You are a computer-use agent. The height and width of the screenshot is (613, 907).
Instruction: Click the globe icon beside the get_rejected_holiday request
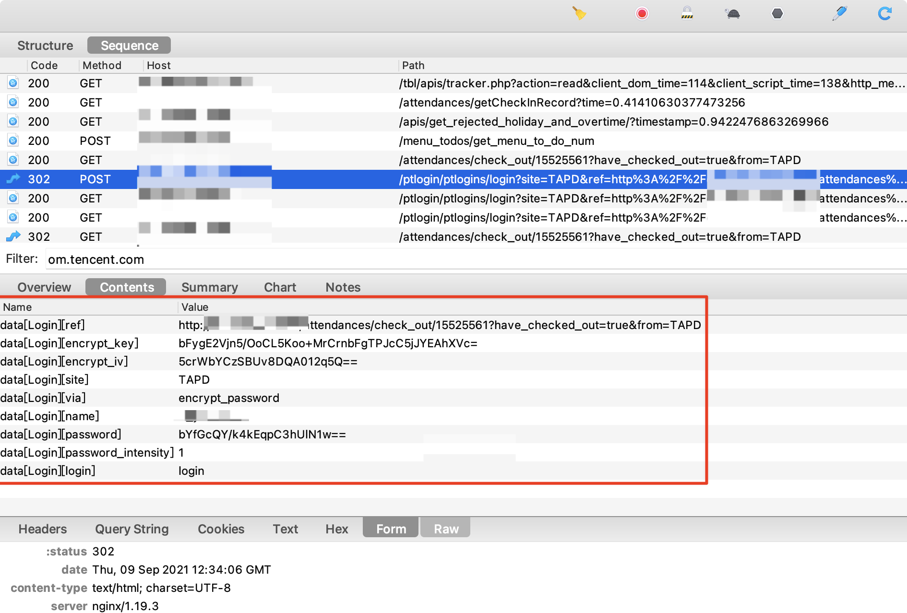click(12, 121)
